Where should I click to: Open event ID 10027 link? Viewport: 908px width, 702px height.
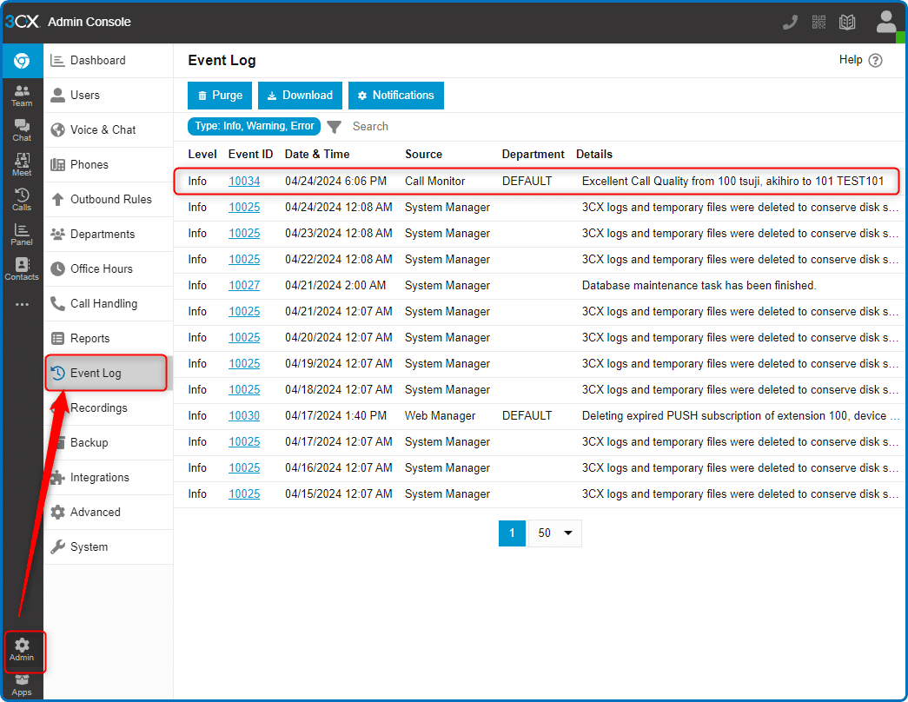pos(244,286)
